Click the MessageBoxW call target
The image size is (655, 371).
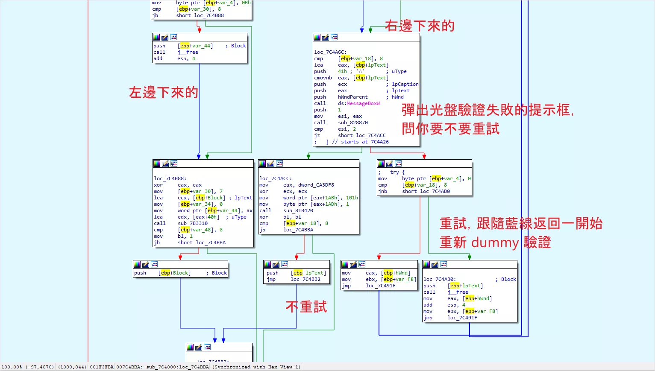point(363,103)
